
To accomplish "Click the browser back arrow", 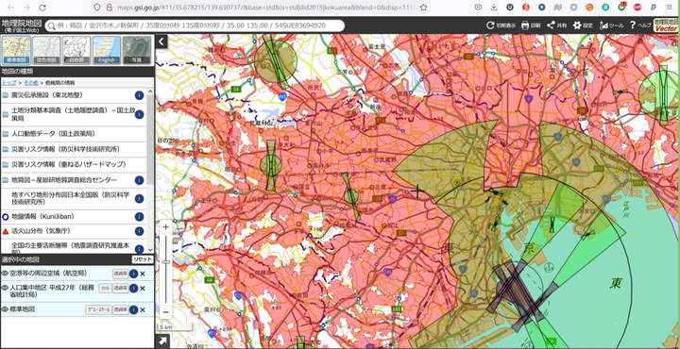I will 10,8.
